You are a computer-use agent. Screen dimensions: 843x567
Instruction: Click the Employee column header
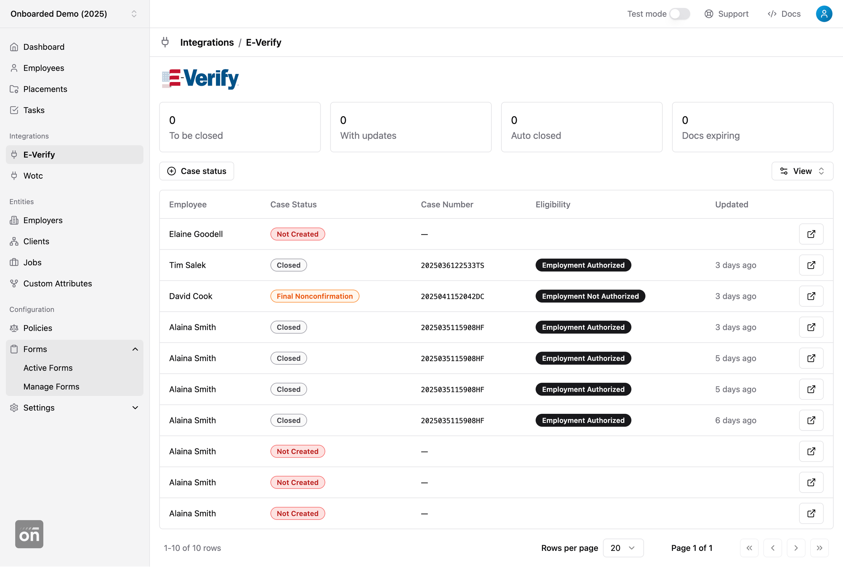188,204
